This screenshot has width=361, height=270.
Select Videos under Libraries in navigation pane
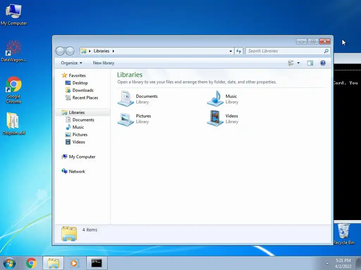[79, 142]
